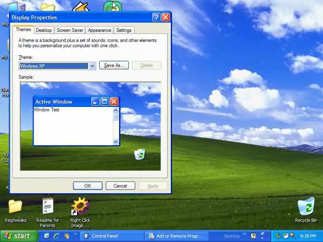Click the help question mark taskbar icon
This screenshot has height=242, width=323.
click(x=253, y=236)
